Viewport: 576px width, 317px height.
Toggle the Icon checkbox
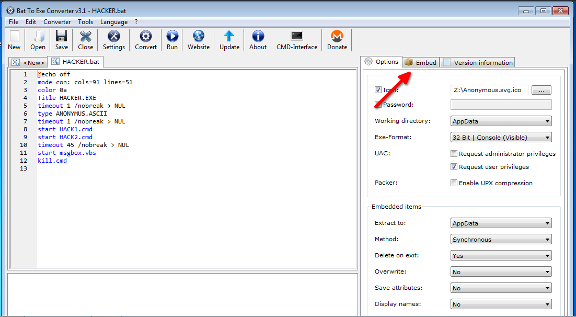click(378, 90)
